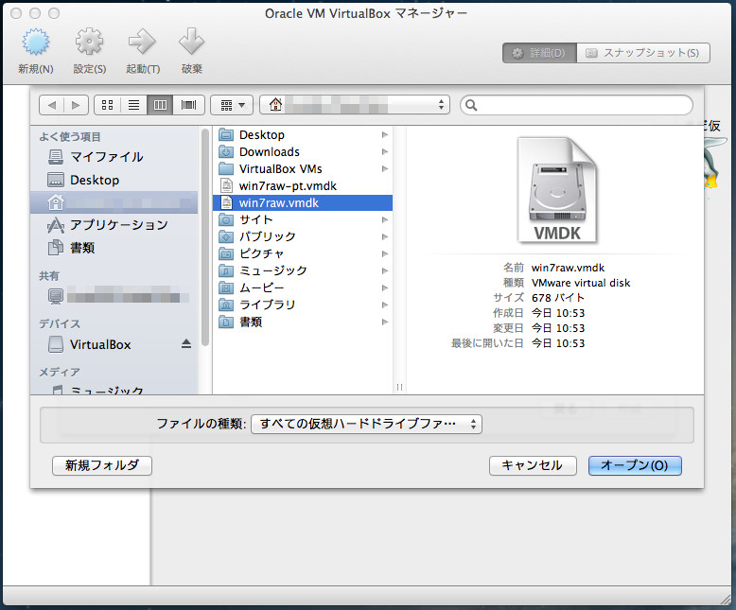Screen dimensions: 736x610
Task: Select the Desktop folder in the file list
Action: [x=303, y=135]
